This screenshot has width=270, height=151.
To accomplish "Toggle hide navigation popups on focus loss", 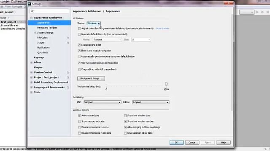I will point(79,63).
